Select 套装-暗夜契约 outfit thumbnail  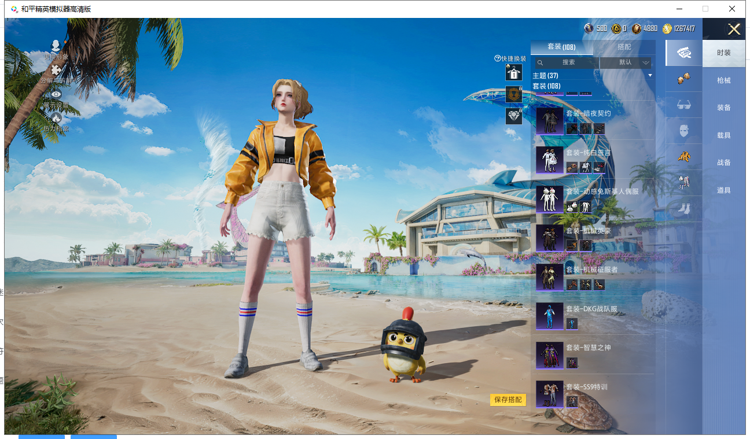pos(550,121)
